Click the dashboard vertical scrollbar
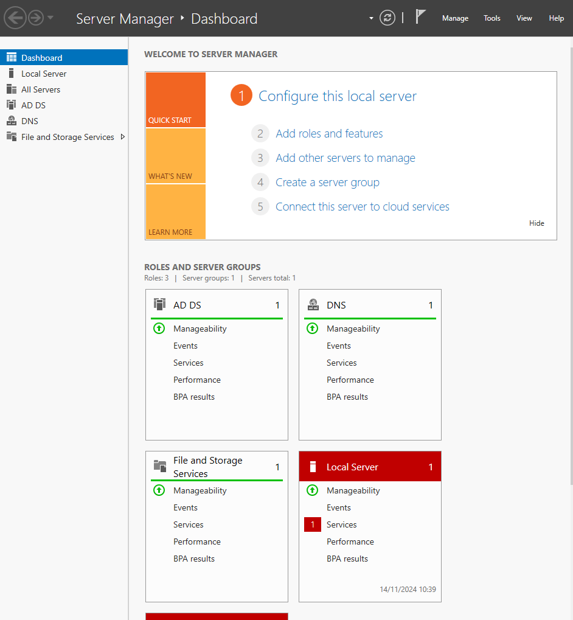The height and width of the screenshot is (620, 573). 571,265
